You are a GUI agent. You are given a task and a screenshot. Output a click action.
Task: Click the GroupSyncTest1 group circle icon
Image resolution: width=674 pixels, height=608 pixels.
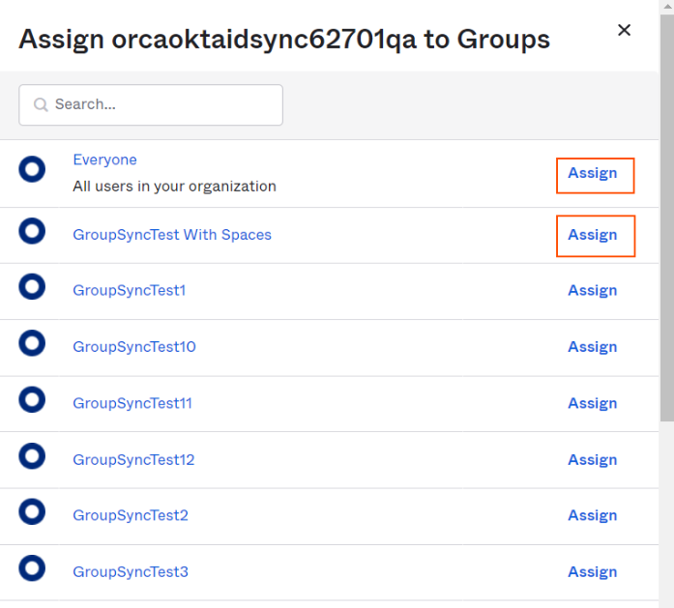[32, 286]
